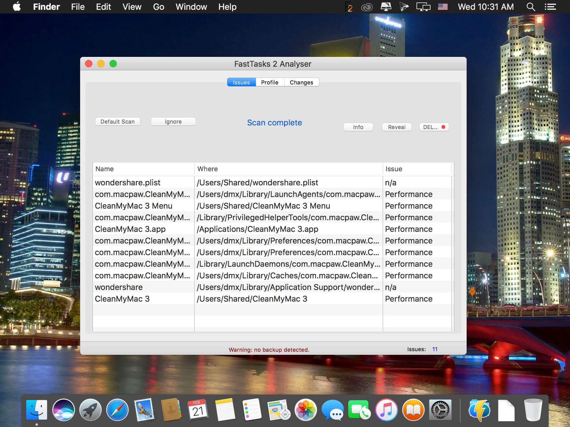
Task: Open Contacts book in the Dock
Action: (171, 410)
